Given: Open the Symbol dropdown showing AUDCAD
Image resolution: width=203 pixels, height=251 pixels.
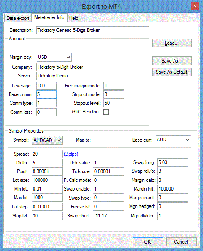Looking at the screenshot, I should pyautogui.click(x=47, y=140).
